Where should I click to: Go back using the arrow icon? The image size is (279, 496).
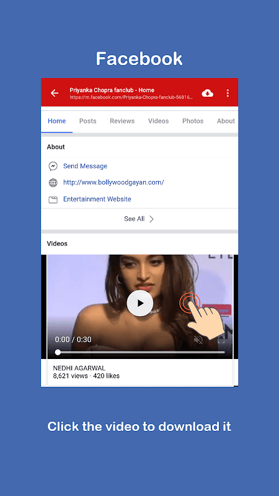coord(55,93)
